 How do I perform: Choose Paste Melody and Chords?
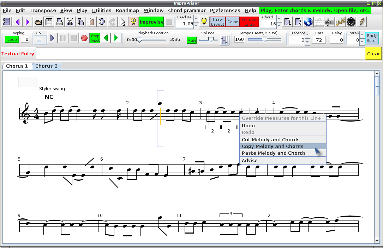point(283,153)
